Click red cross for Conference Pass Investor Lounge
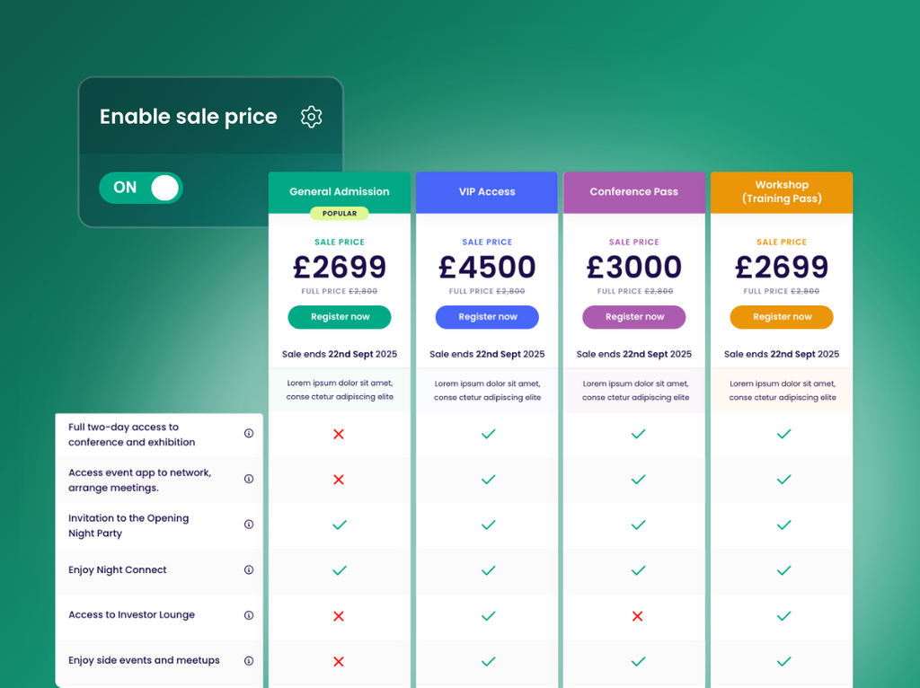The height and width of the screenshot is (688, 920). click(x=638, y=616)
